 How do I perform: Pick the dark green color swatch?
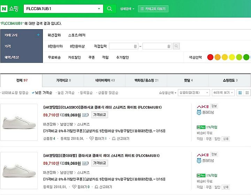246,57
